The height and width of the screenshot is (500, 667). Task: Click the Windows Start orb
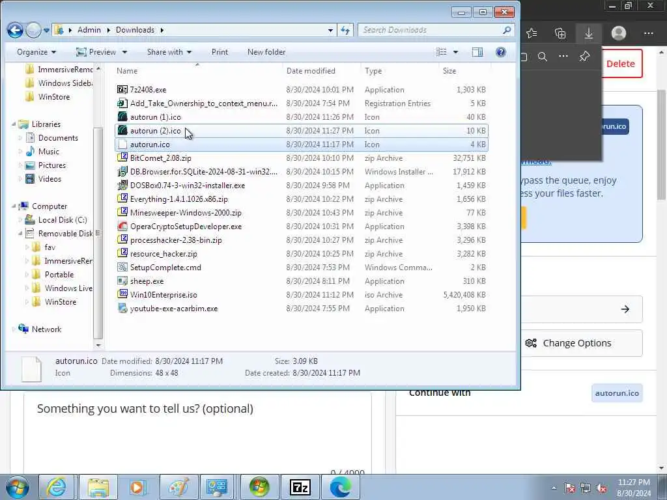17,487
